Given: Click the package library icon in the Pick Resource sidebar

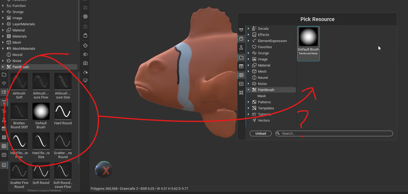Looking at the screenshot, I should point(241,39).
